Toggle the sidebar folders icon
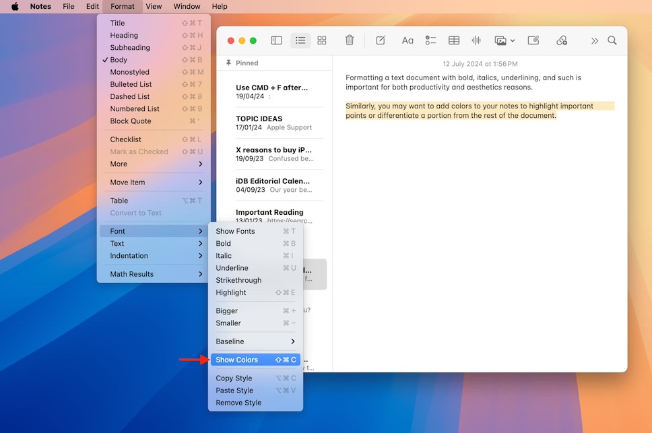Screen dimensions: 652x433 [x=276, y=40]
